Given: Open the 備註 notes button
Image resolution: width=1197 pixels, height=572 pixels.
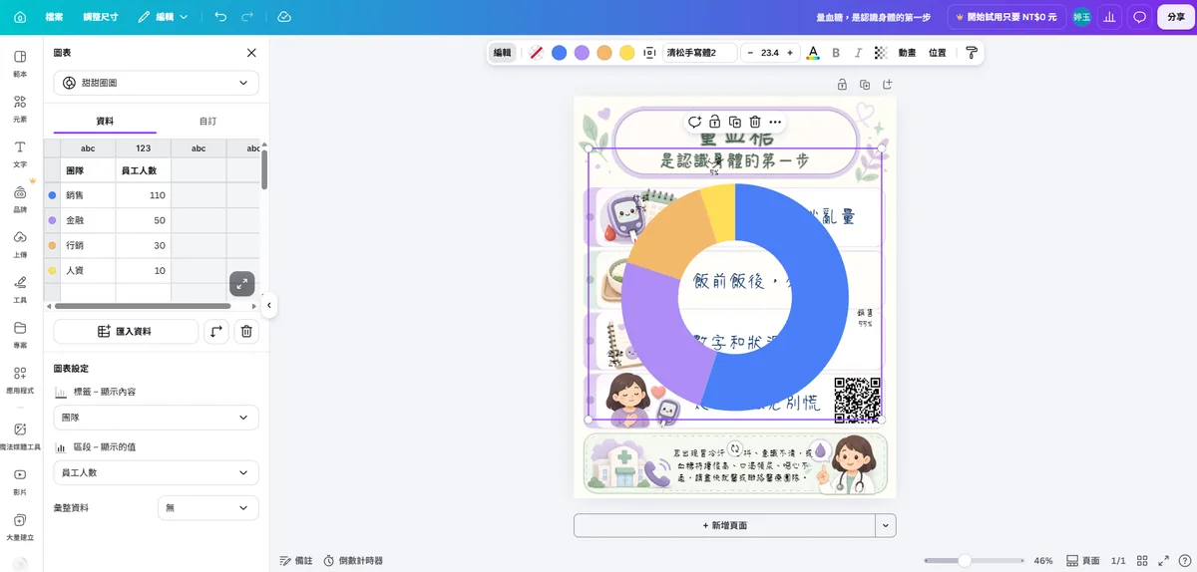Looking at the screenshot, I should pos(296,561).
